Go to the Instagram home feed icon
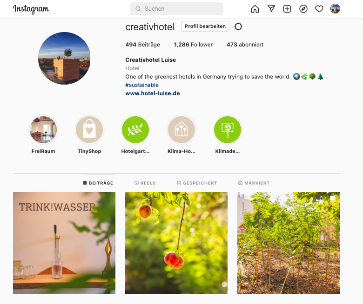 [255, 9]
